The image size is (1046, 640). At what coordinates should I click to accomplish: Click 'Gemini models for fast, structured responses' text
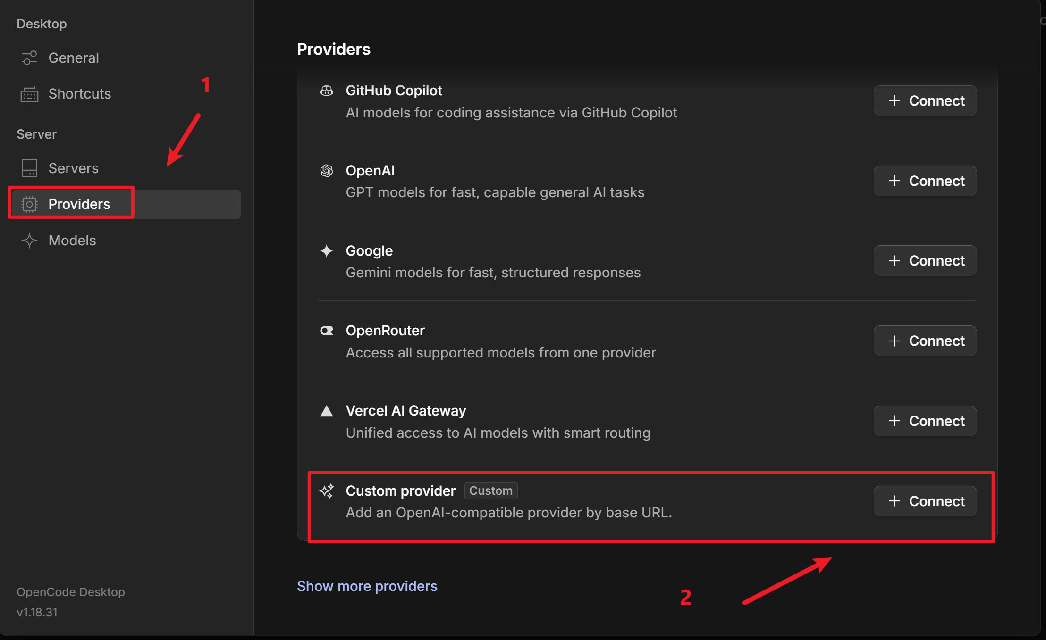point(493,273)
